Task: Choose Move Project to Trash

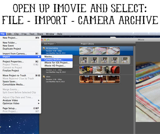Action: click(21, 75)
